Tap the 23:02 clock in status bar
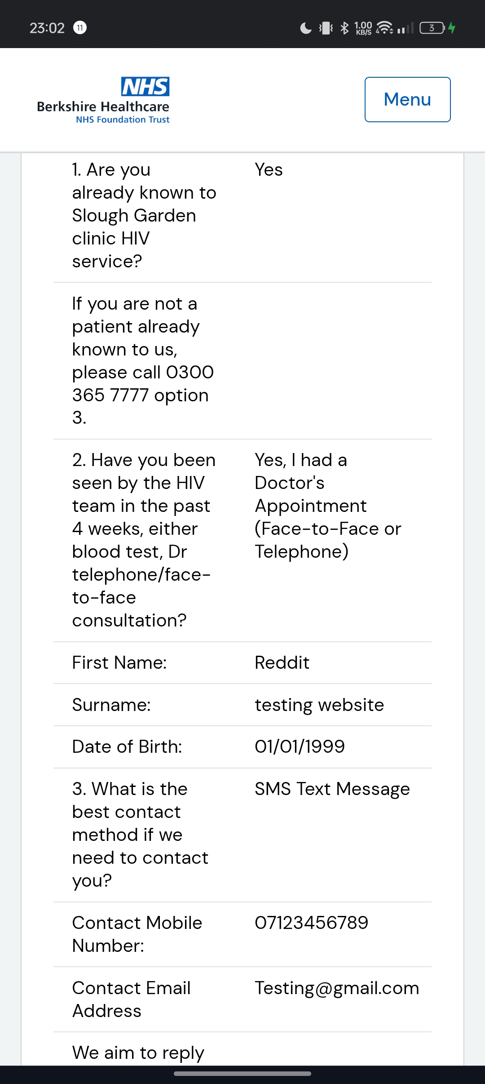 47,28
